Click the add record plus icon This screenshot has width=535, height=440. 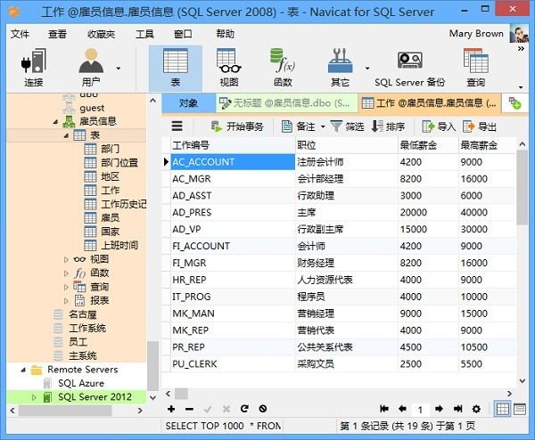171,409
